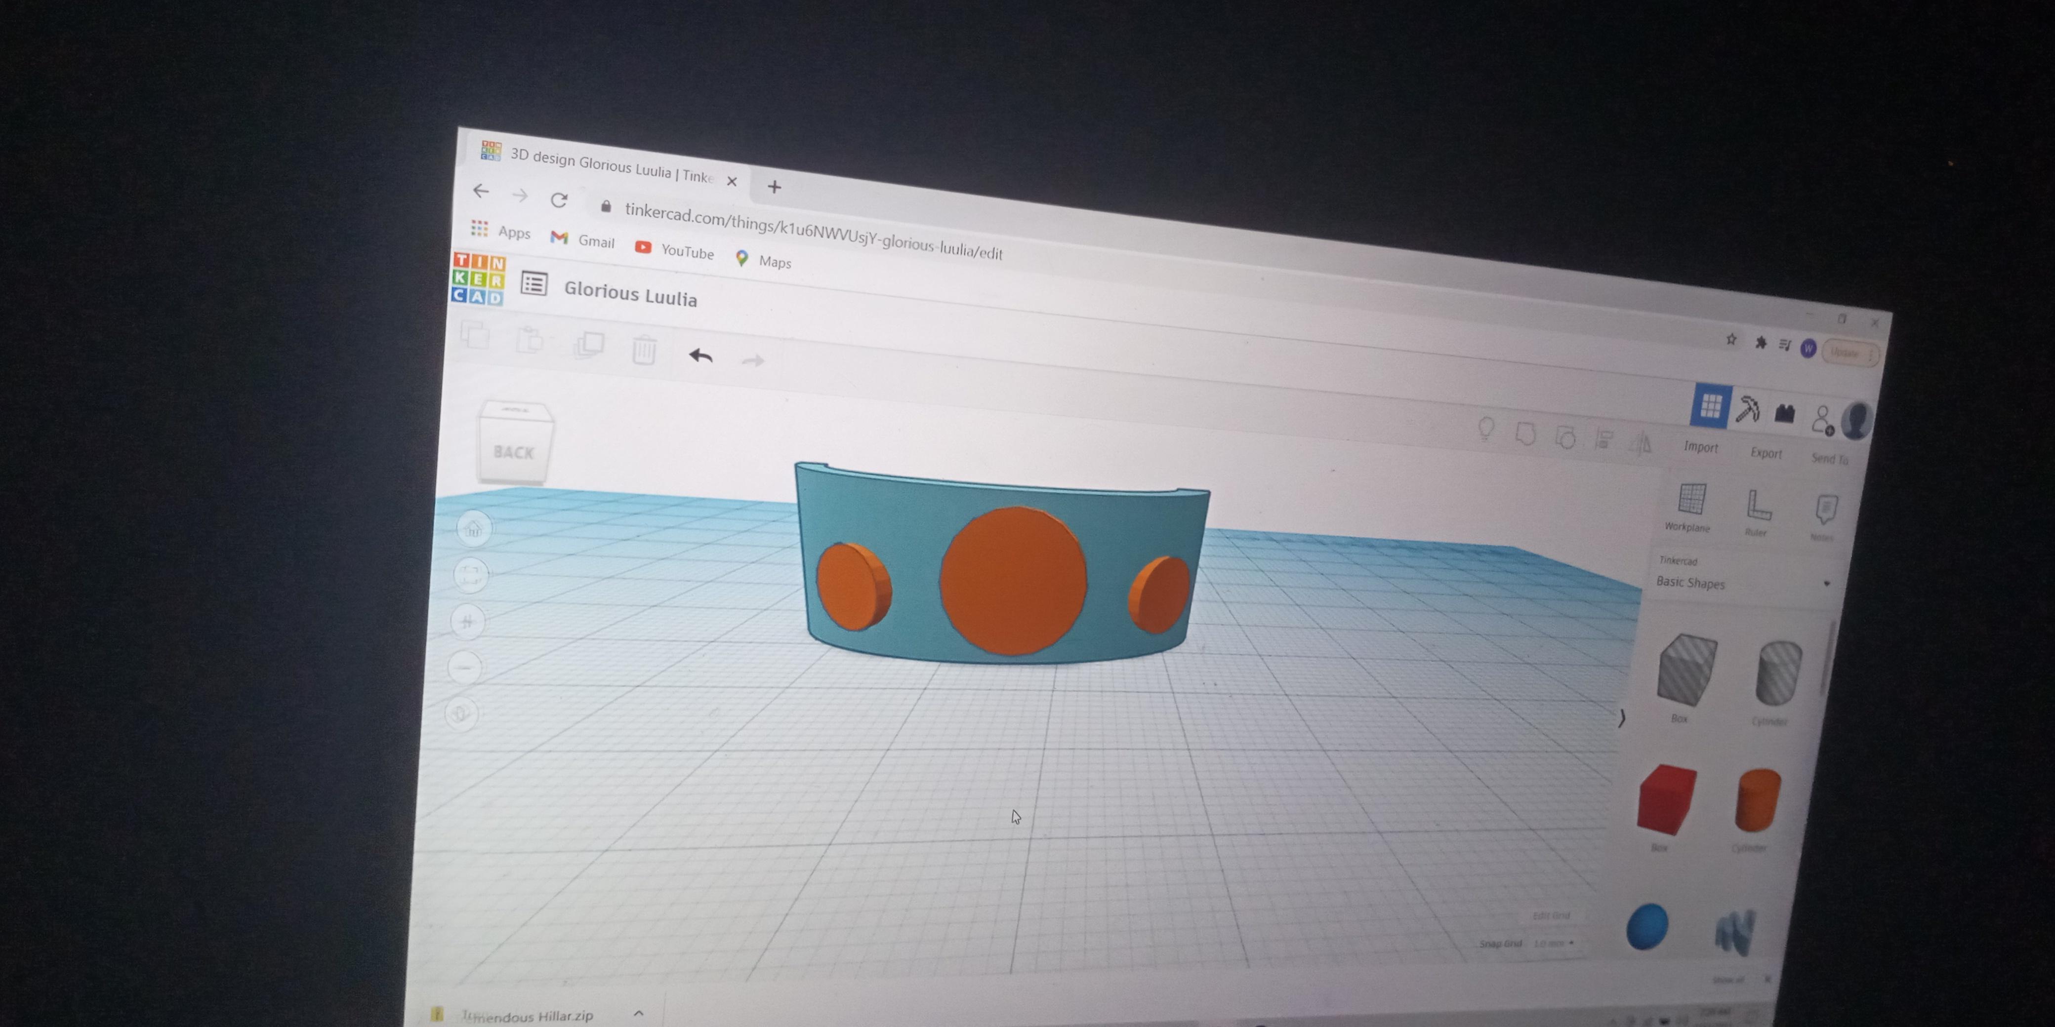Screen dimensions: 2055x1027
Task: Redo the last undone action
Action: pos(752,360)
